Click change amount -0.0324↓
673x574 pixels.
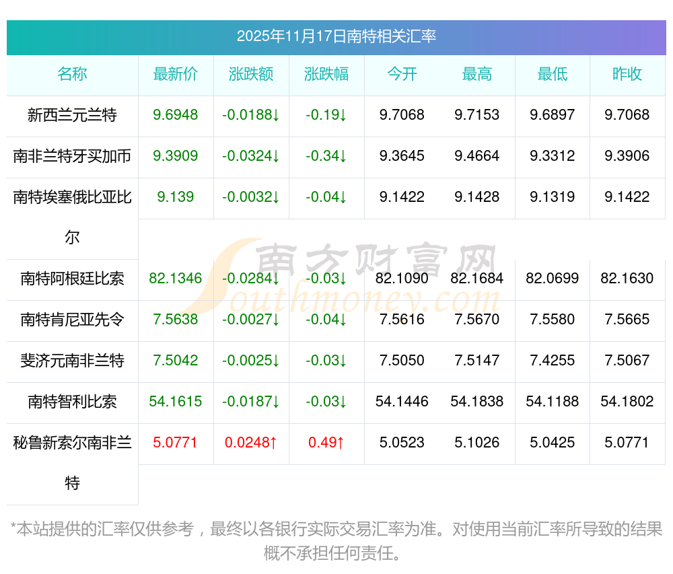(251, 155)
